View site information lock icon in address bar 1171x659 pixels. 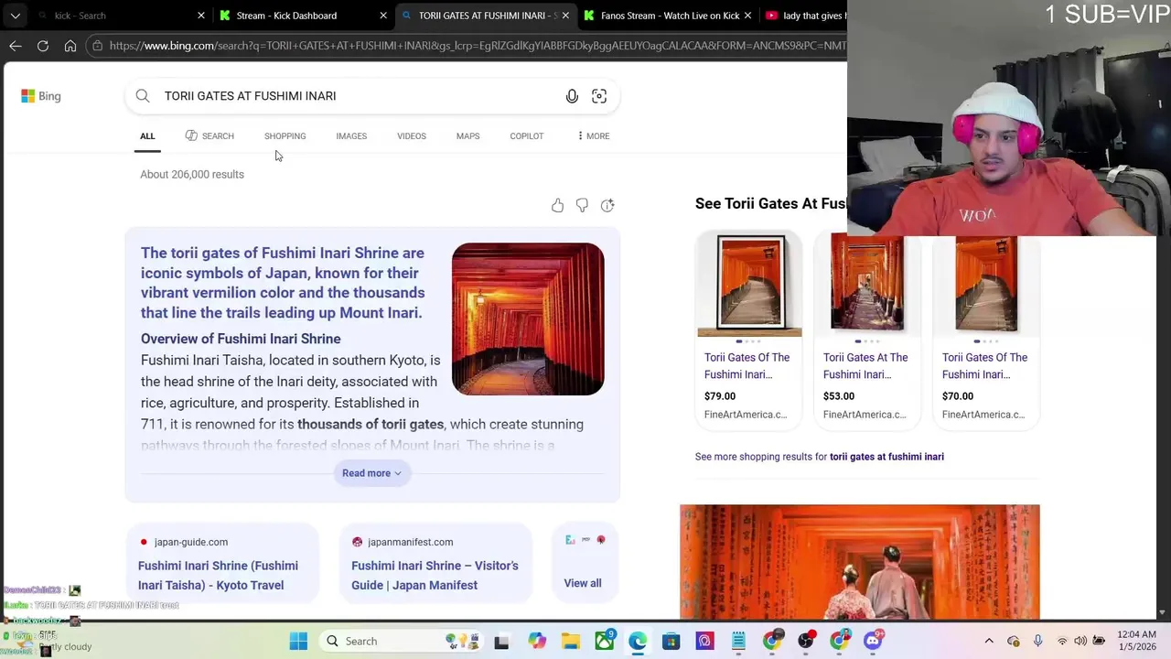(97, 46)
